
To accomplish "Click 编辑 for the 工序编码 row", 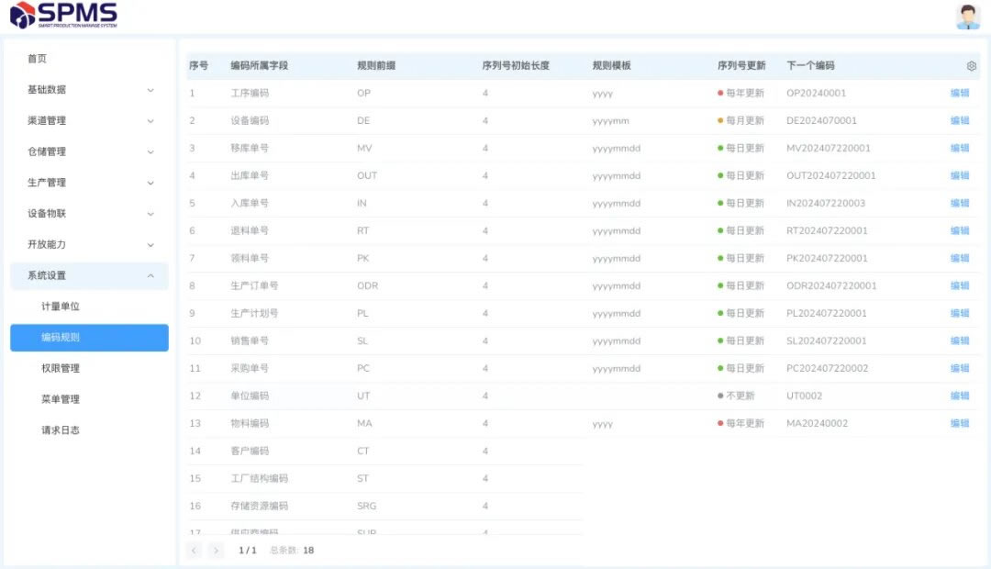I will (x=960, y=93).
